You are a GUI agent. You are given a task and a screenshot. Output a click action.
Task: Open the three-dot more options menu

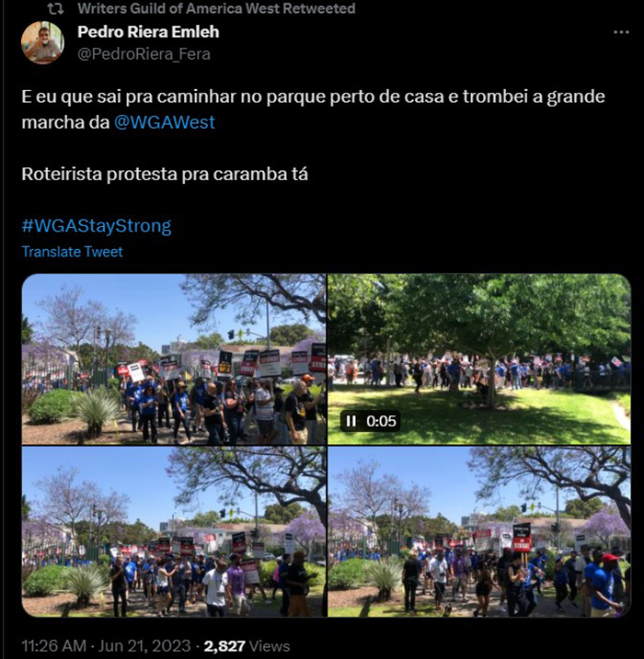coord(621,32)
